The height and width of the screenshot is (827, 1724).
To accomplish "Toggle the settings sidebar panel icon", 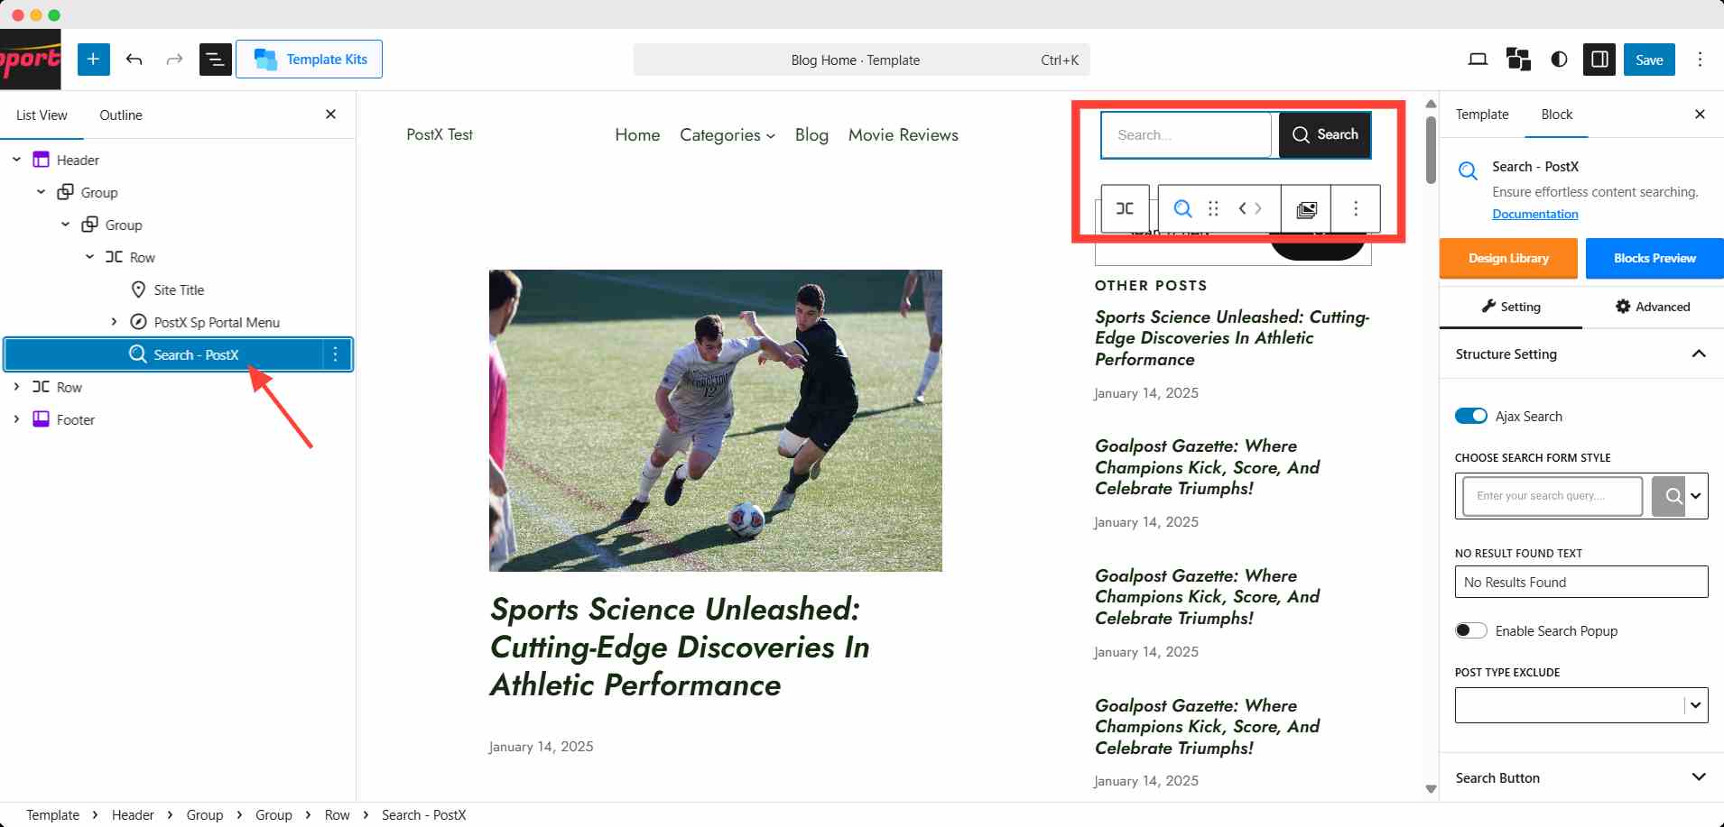I will click(x=1599, y=60).
